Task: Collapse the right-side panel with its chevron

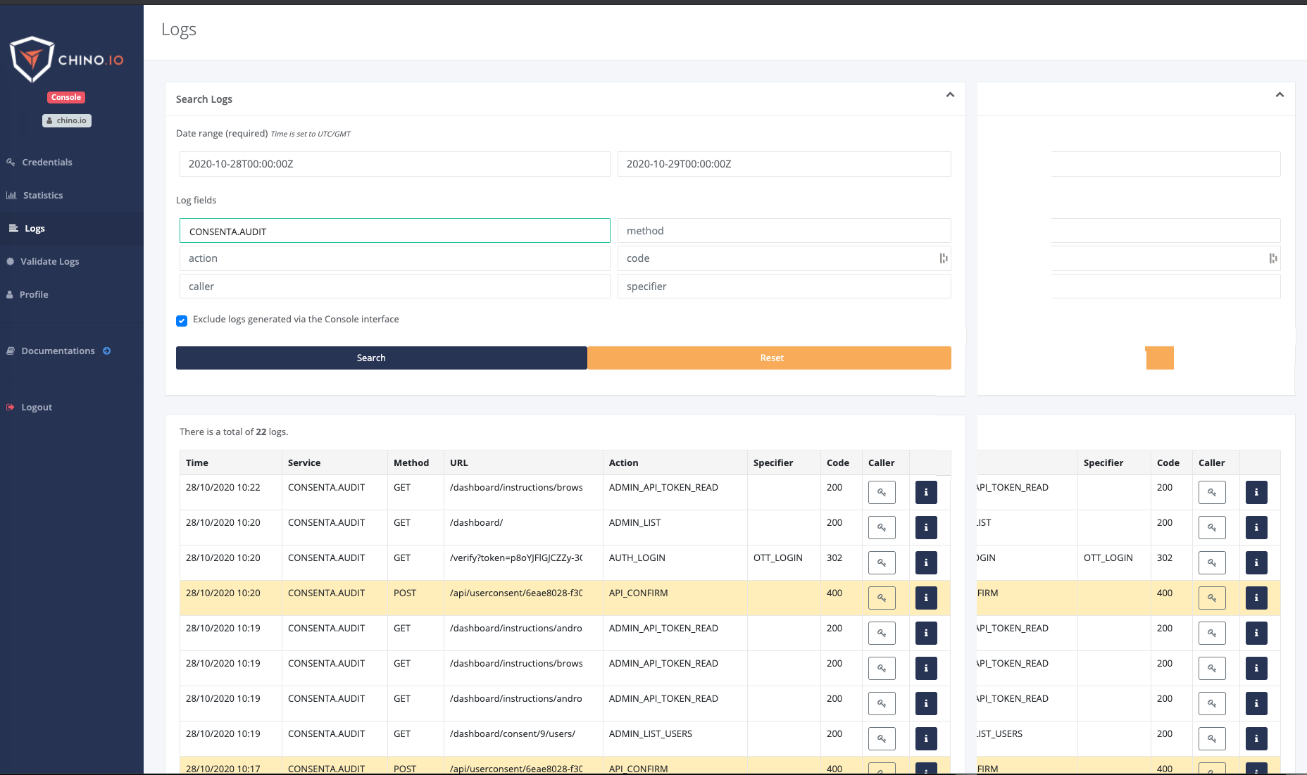Action: [x=1280, y=95]
